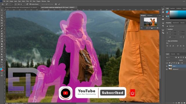Click the Home icon in the options bar

pos(3,4)
